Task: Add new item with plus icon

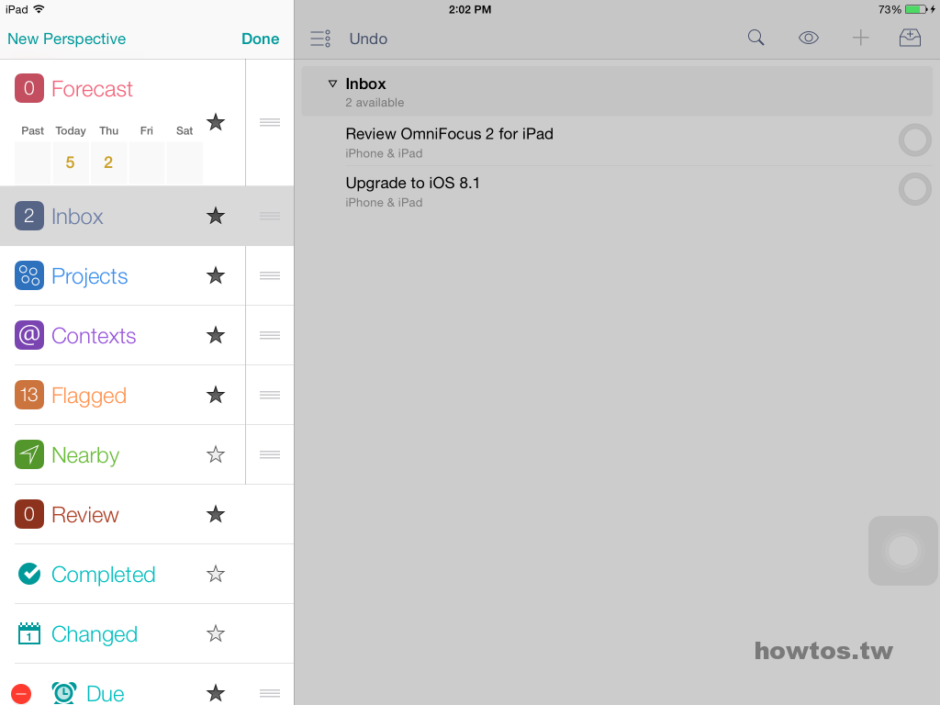Action: tap(860, 38)
